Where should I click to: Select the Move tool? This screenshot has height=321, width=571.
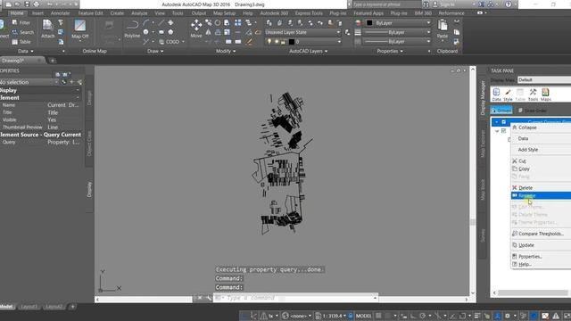pos(196,28)
